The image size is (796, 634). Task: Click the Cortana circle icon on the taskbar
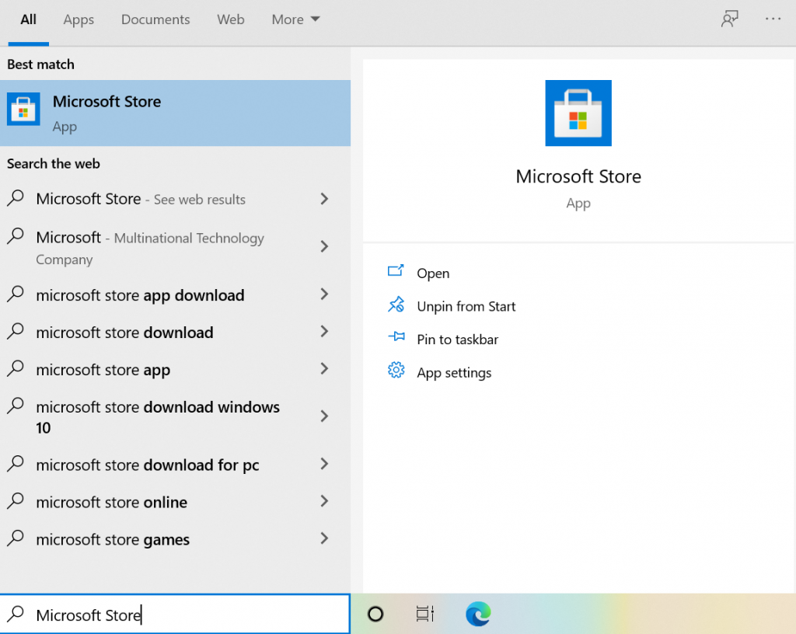pyautogui.click(x=375, y=613)
